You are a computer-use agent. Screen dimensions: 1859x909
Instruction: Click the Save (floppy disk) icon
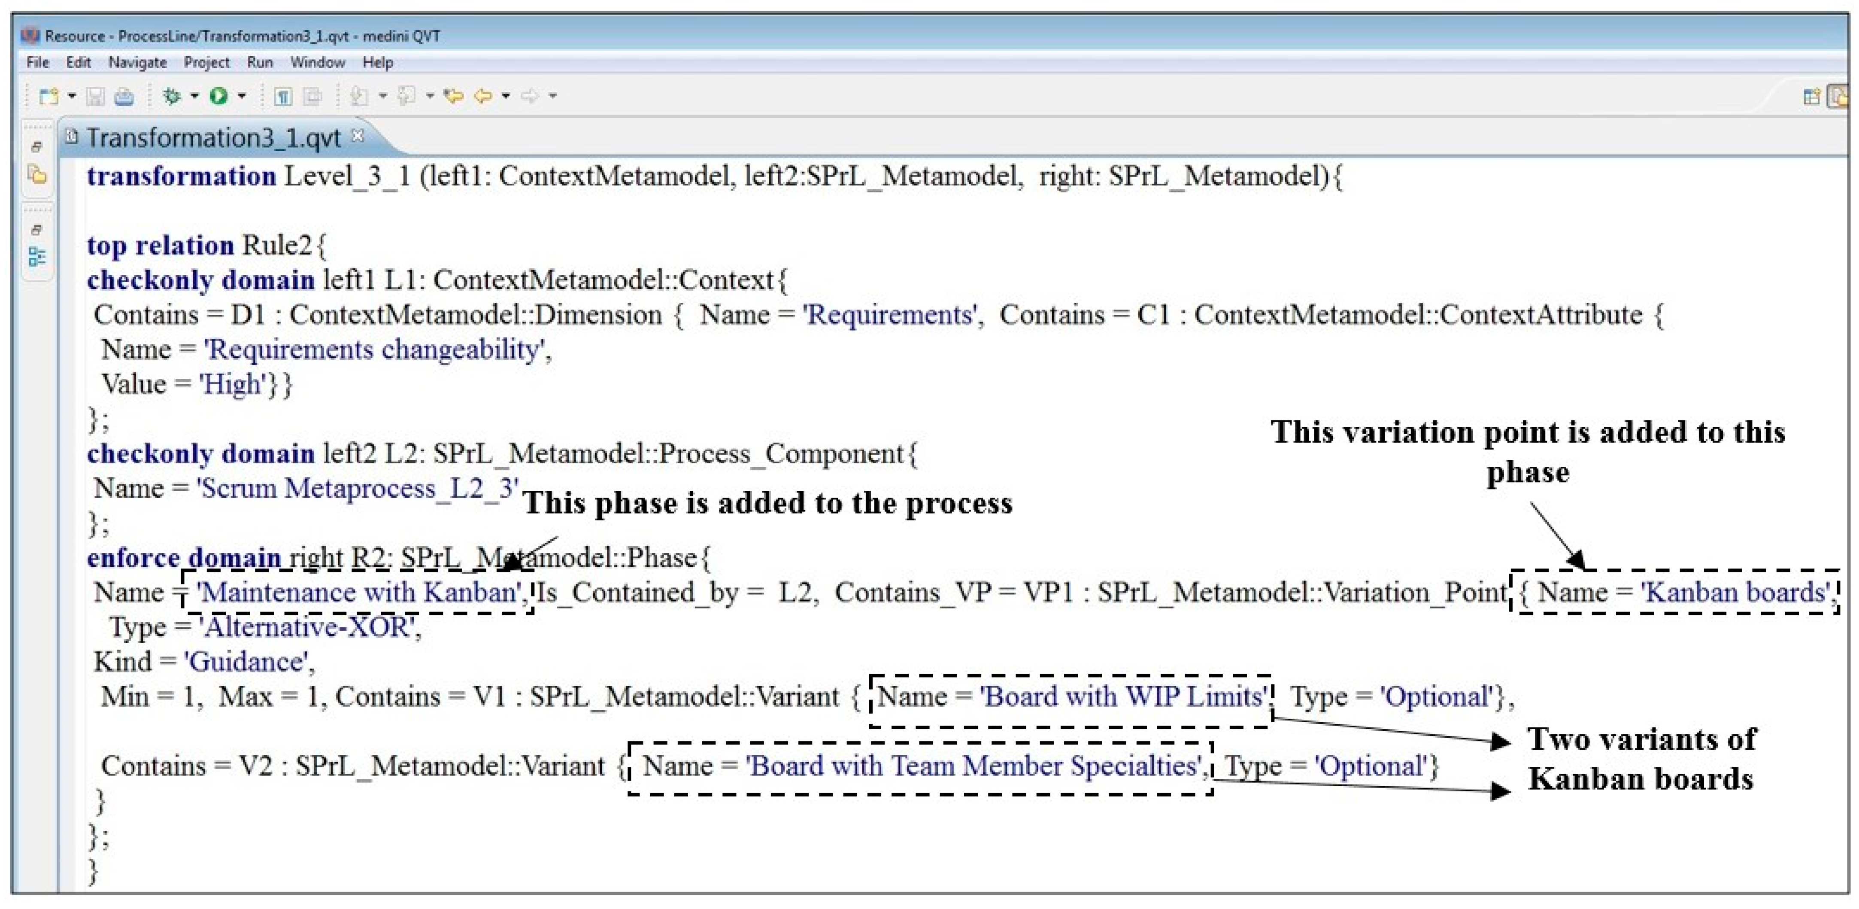pos(95,96)
